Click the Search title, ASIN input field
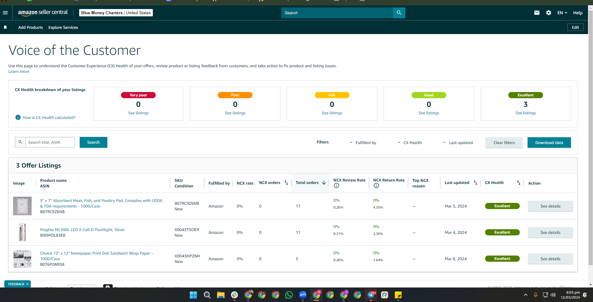 pos(50,142)
